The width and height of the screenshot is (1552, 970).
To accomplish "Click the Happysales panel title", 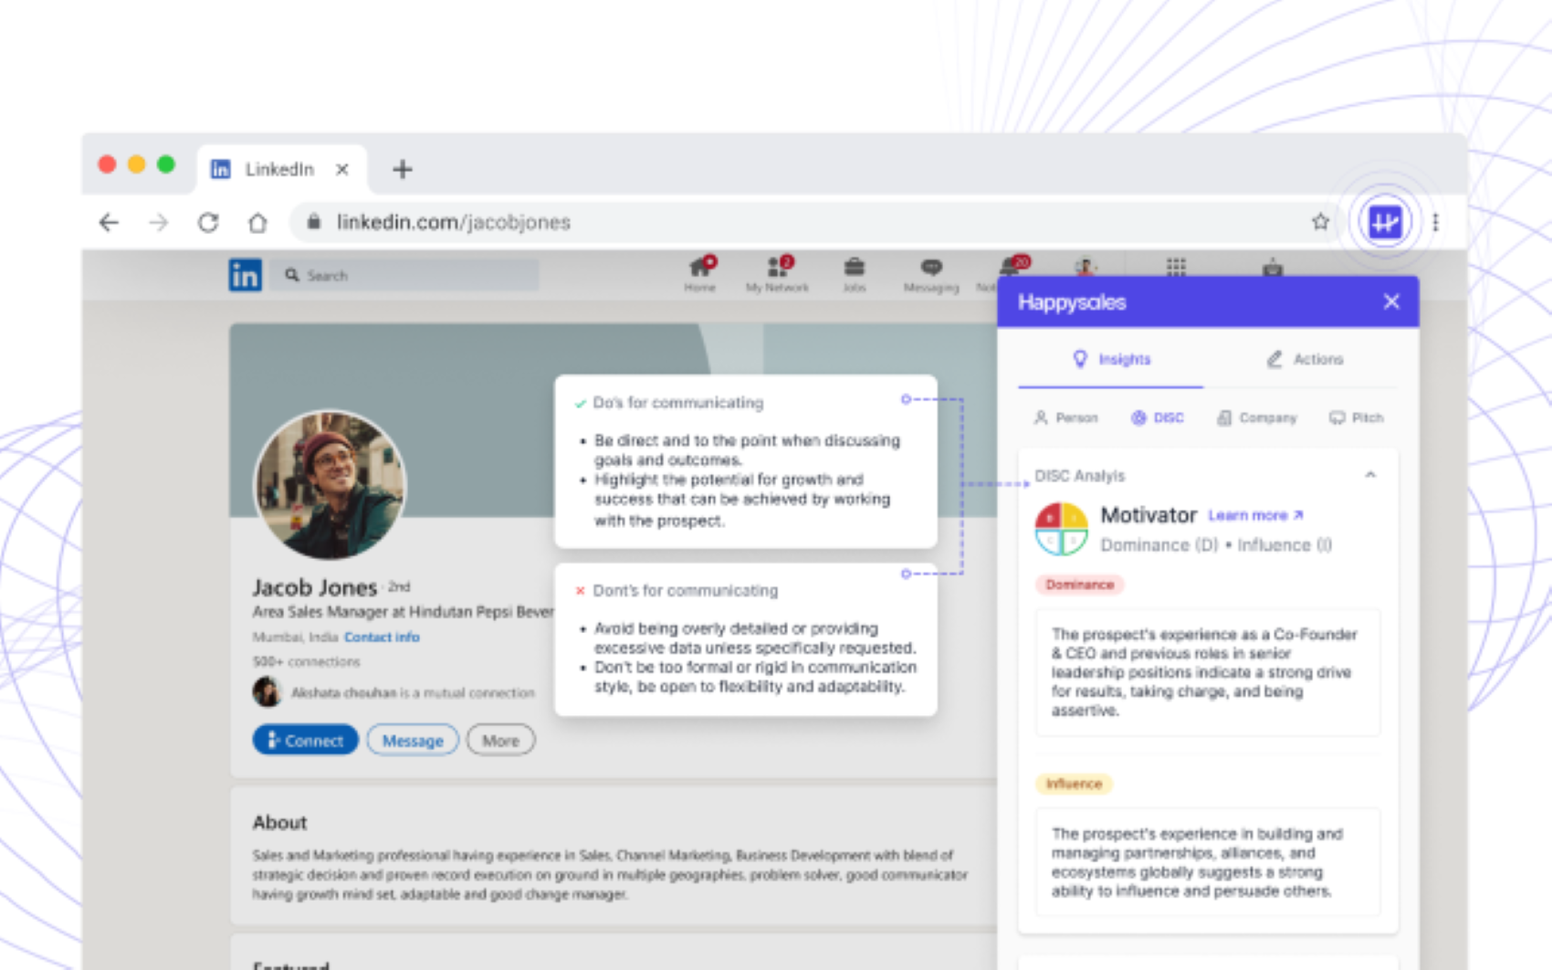I will [1072, 302].
